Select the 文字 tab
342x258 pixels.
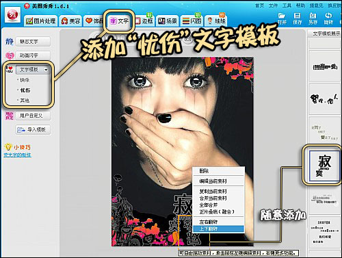tap(119, 21)
